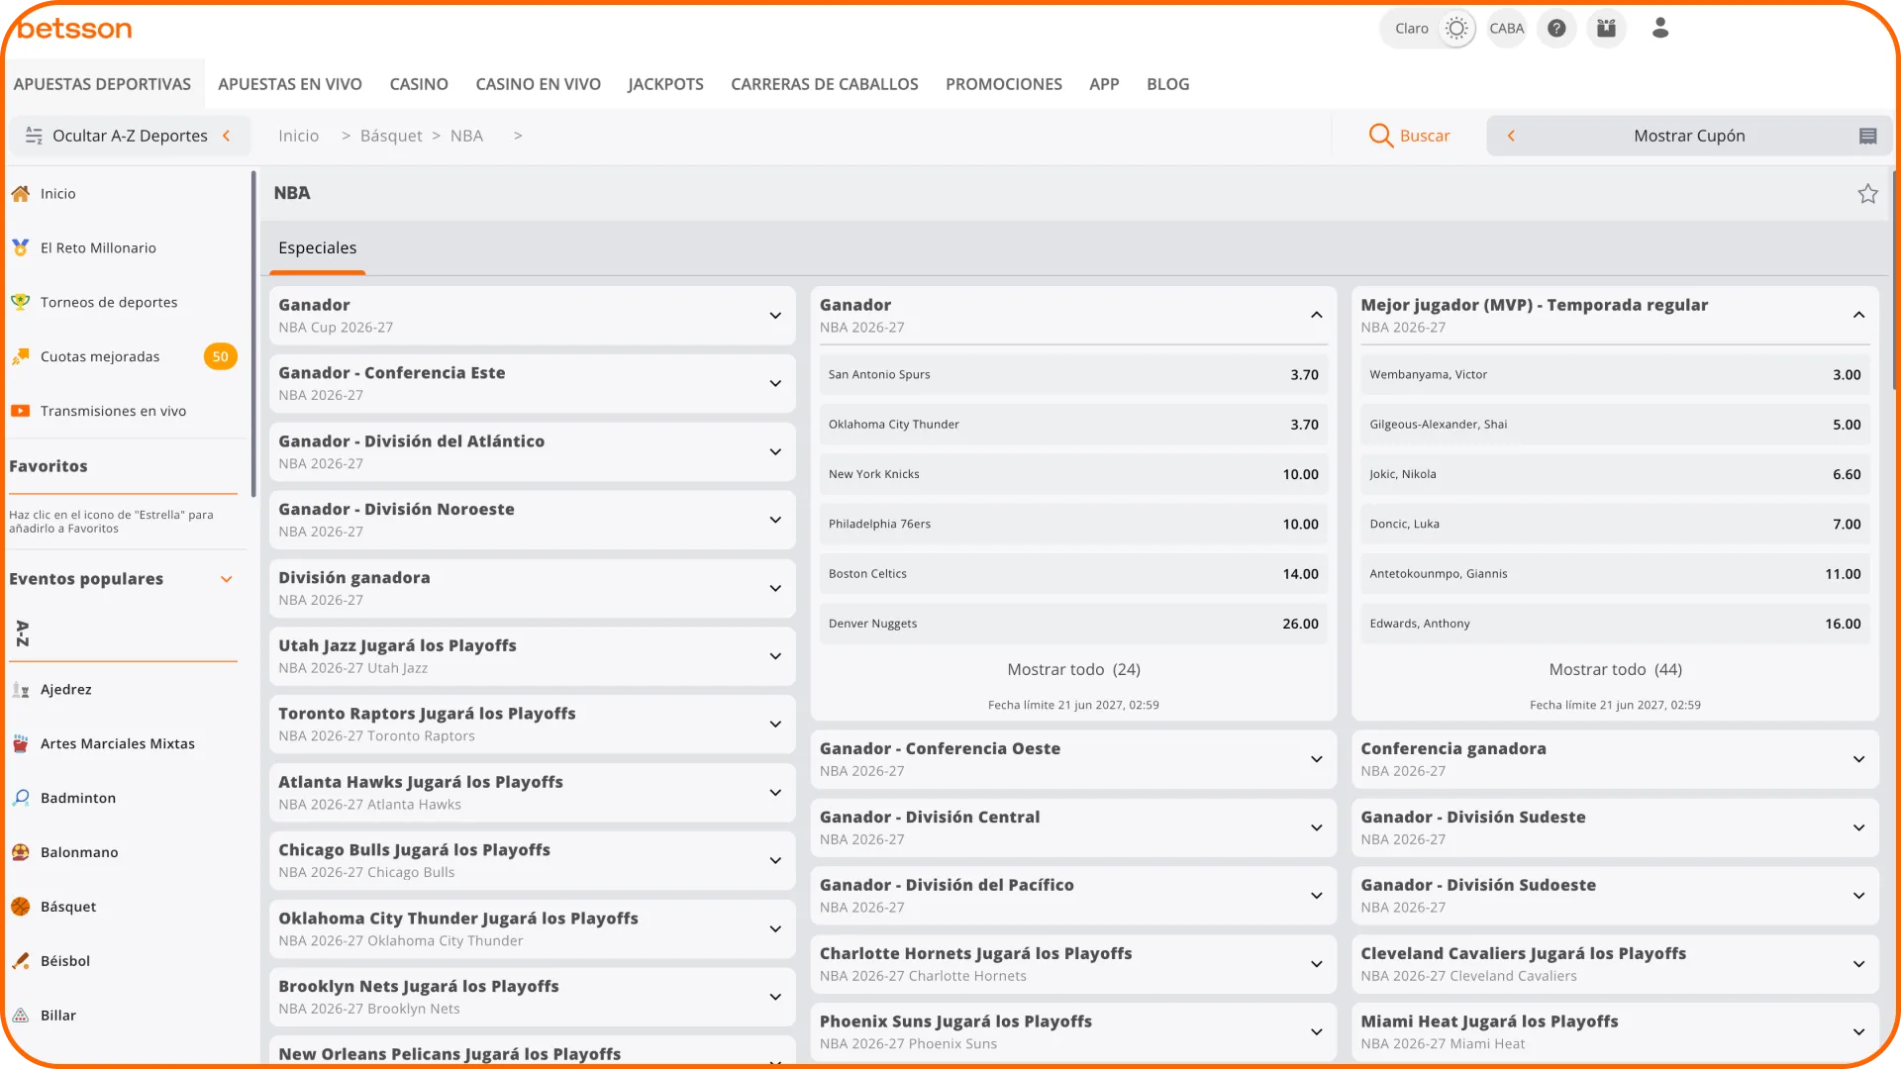Screen dimensions: 1901x1069
Task: Select New York Knicks odds 10.00
Action: 1073,475
